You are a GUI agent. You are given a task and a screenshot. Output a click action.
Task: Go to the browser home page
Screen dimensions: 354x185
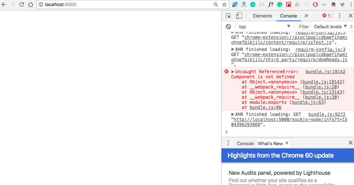(31, 5)
